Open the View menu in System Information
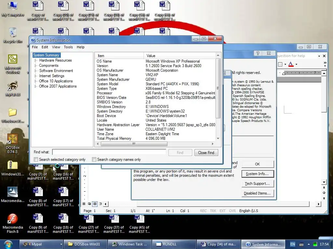333x249 pixels. 56,47
